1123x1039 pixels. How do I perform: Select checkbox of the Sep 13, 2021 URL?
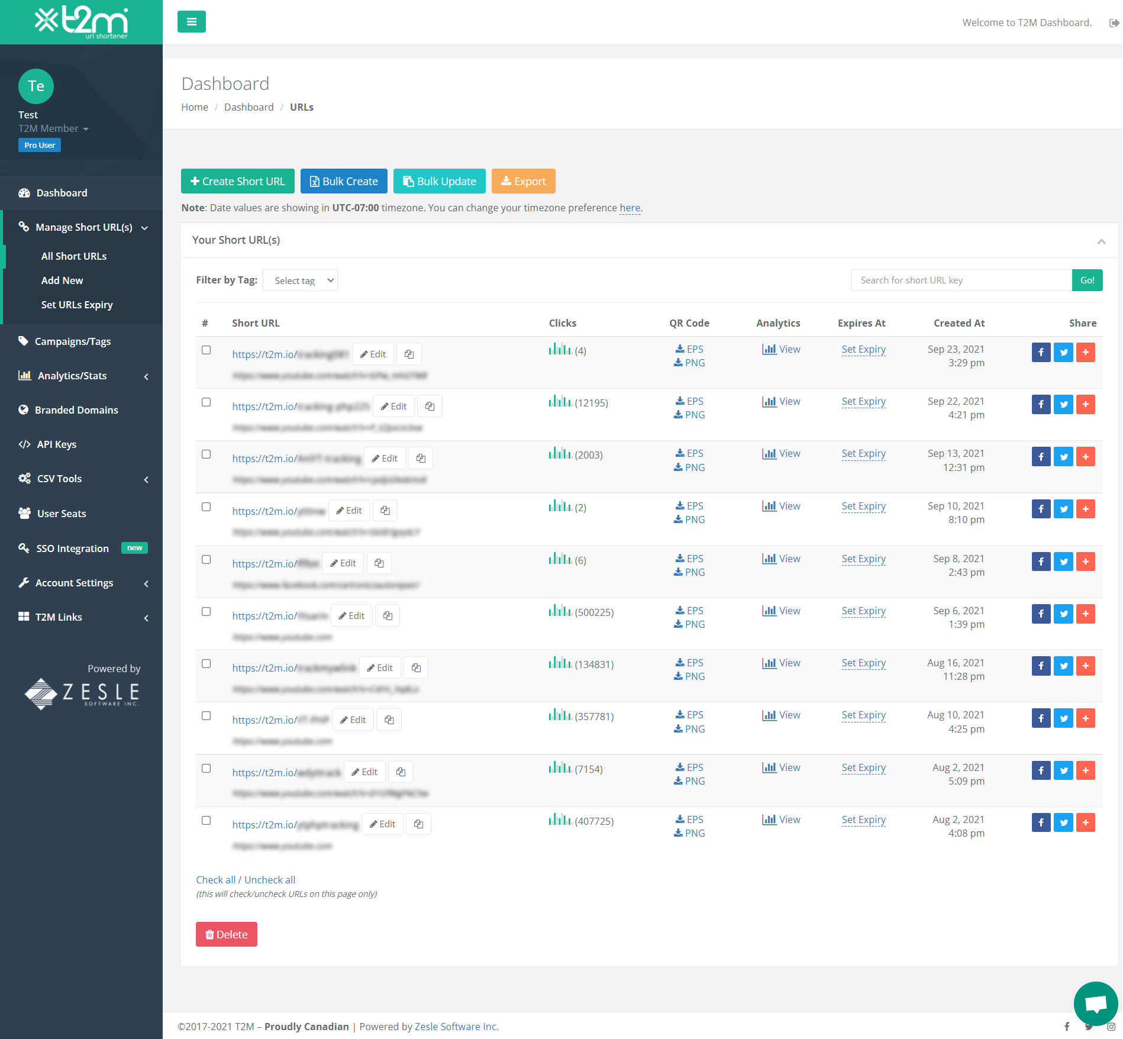click(206, 454)
